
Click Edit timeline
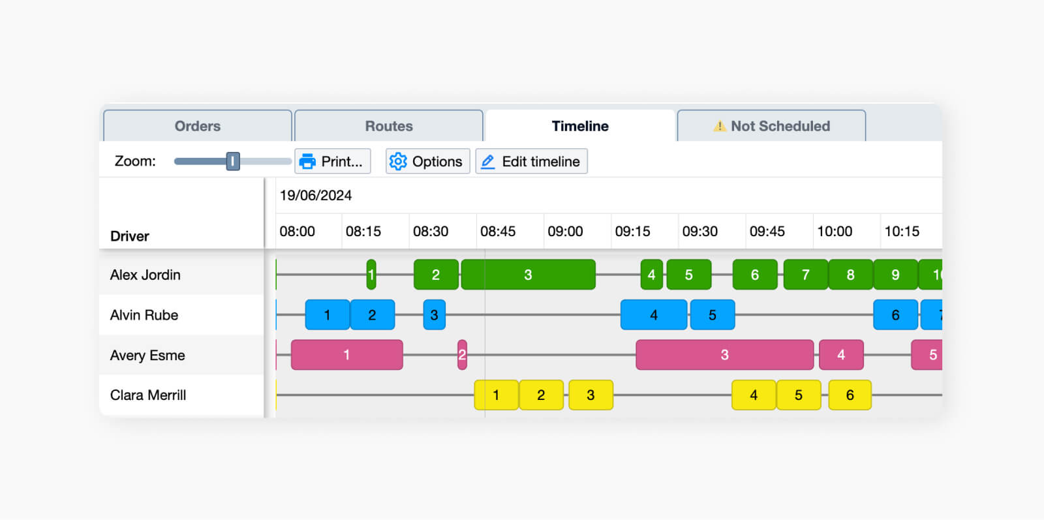pyautogui.click(x=531, y=161)
